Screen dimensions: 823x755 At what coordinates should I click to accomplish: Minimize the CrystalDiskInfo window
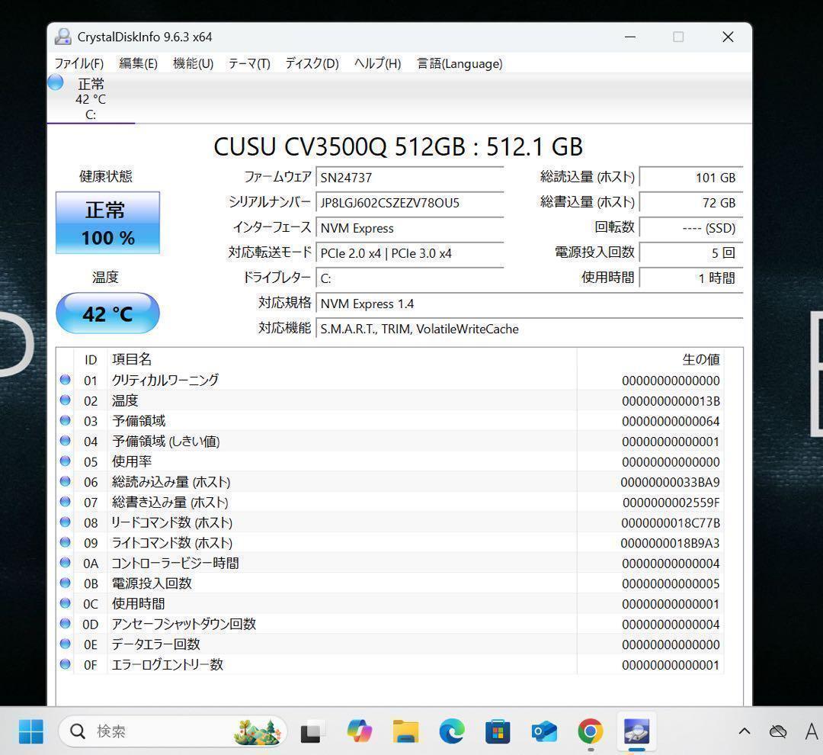tap(630, 37)
